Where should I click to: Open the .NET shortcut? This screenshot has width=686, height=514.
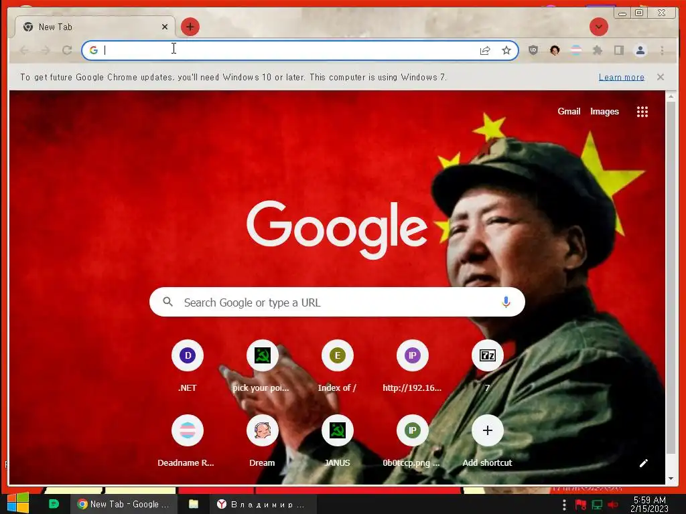(188, 366)
